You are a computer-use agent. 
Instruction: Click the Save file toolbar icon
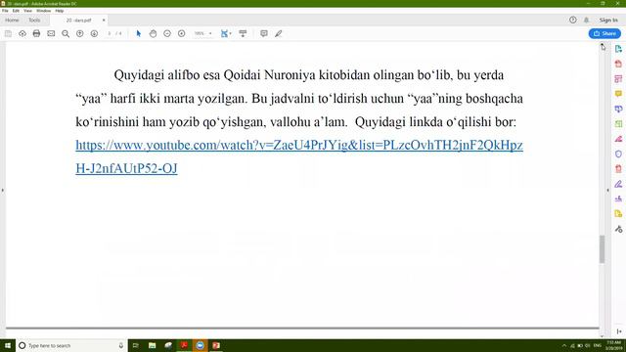point(8,33)
